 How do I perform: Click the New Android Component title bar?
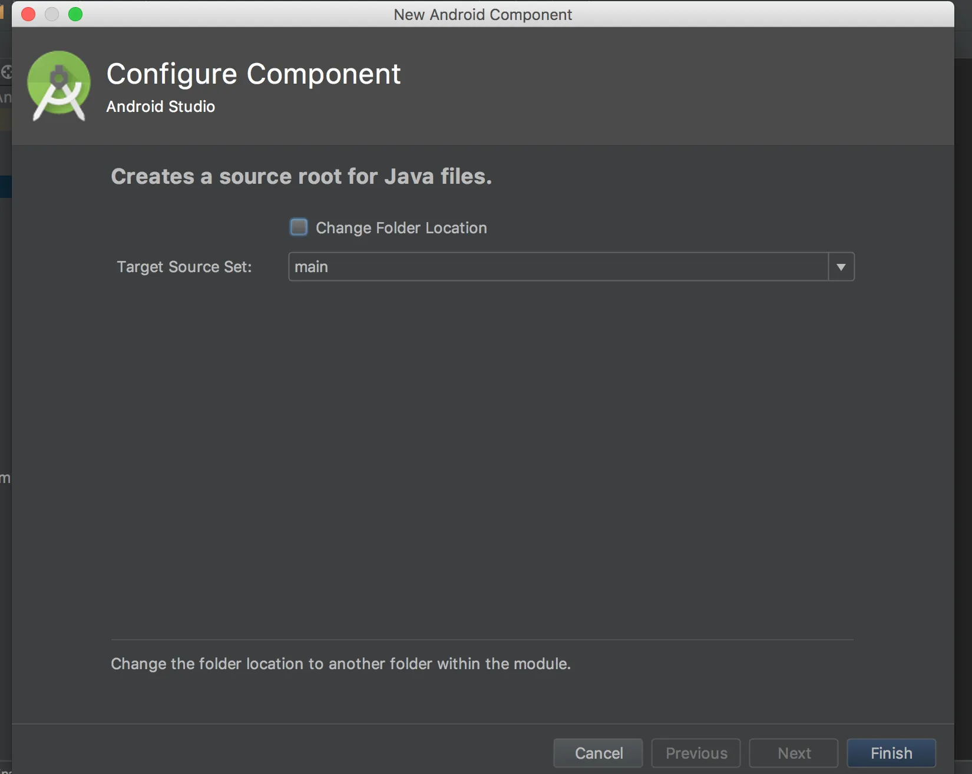click(482, 14)
